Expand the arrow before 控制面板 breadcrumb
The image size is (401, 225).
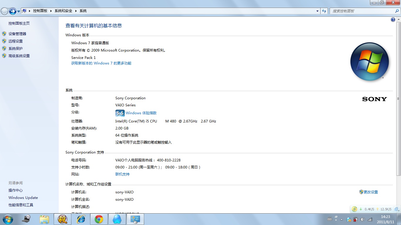click(x=30, y=11)
